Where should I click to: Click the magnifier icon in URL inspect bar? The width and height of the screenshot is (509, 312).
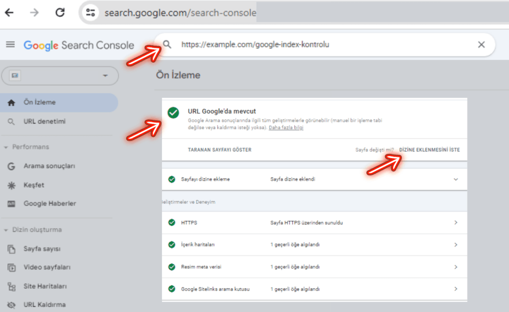[167, 44]
